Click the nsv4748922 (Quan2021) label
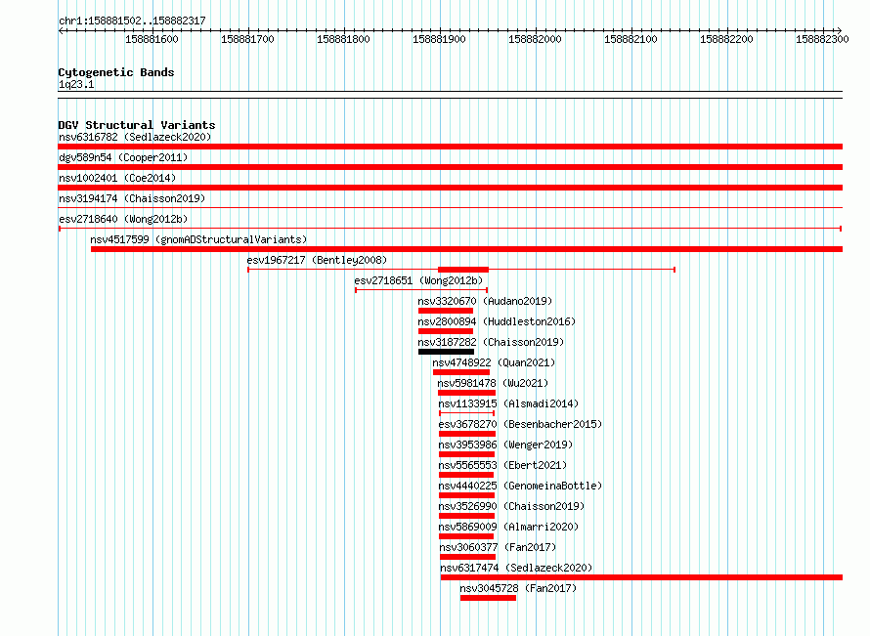The height and width of the screenshot is (636, 870). tap(494, 362)
